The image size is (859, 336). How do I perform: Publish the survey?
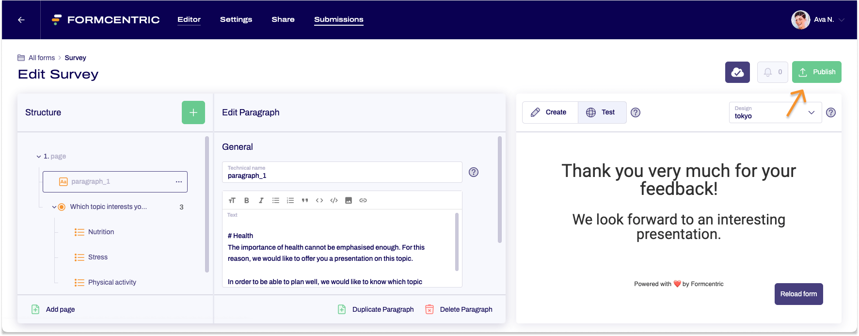817,72
